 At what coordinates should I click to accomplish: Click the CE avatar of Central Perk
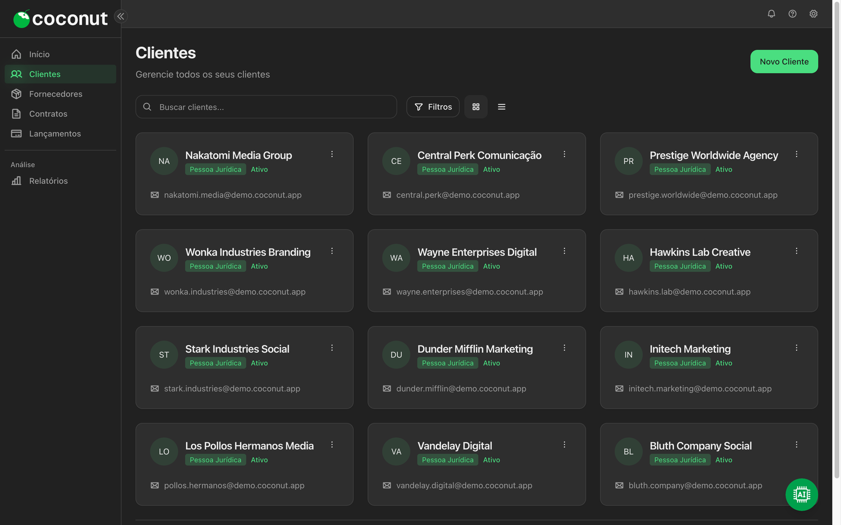pyautogui.click(x=396, y=161)
